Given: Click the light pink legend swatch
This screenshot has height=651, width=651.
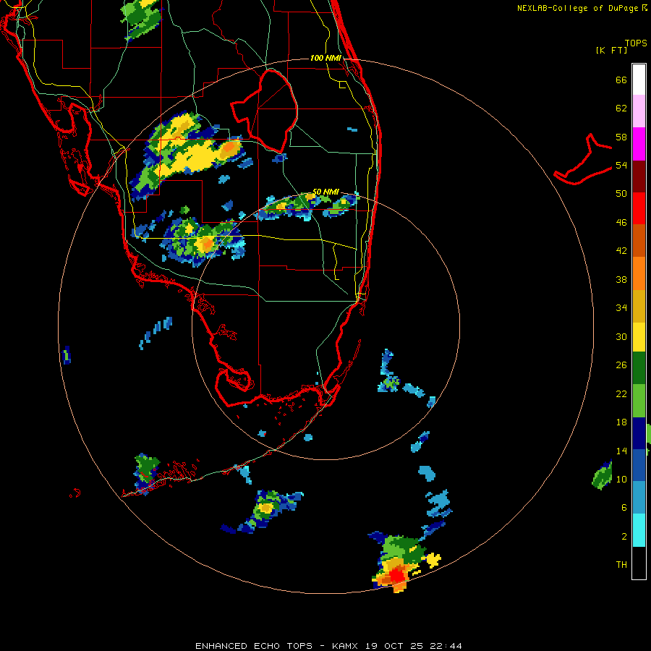Looking at the screenshot, I should coord(639,111).
